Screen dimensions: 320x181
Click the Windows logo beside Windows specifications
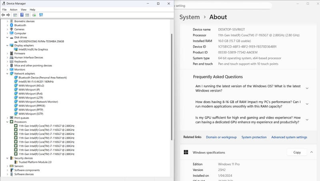point(186,152)
